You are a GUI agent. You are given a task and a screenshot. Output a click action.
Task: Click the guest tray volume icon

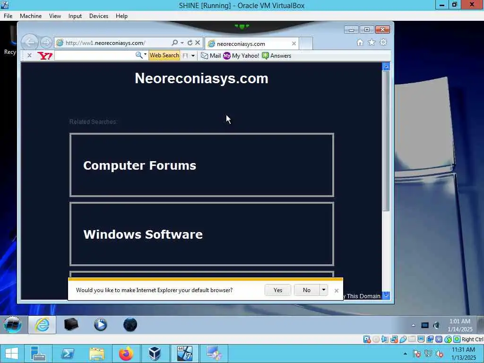pyautogui.click(x=436, y=325)
